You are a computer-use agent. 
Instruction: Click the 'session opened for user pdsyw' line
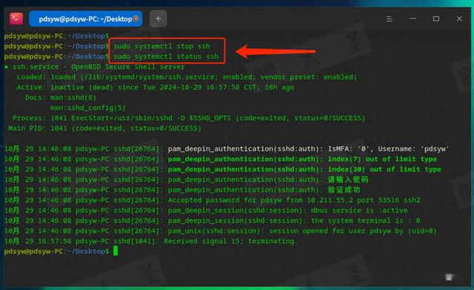[x=221, y=231]
